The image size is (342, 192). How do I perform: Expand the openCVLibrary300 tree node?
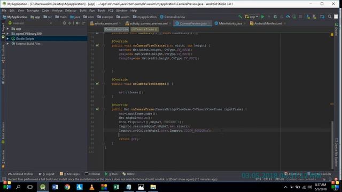(7, 34)
